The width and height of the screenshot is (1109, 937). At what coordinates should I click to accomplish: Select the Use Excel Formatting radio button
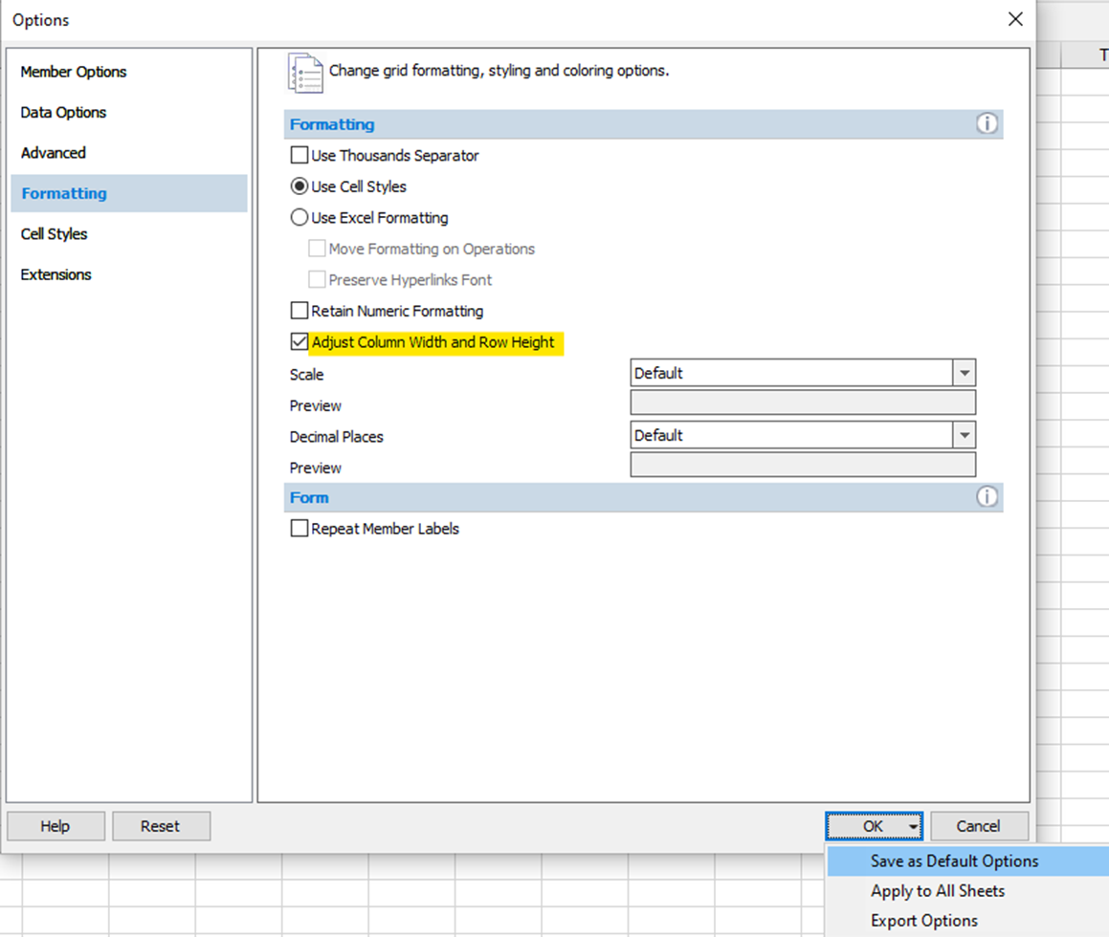(299, 218)
